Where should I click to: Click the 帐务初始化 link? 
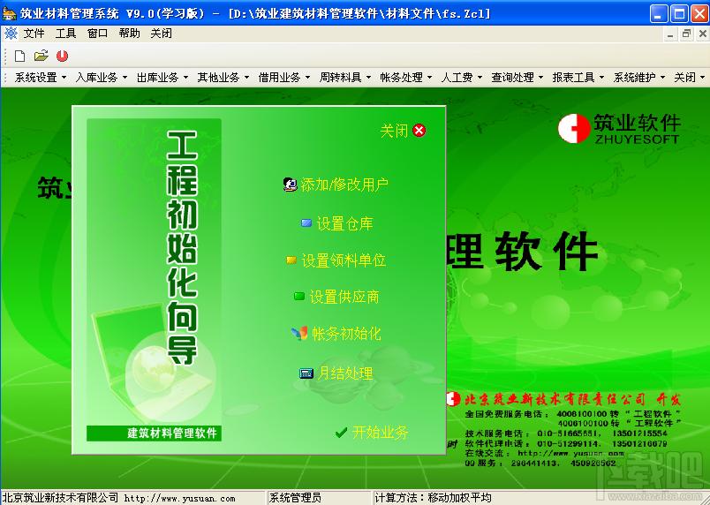346,334
